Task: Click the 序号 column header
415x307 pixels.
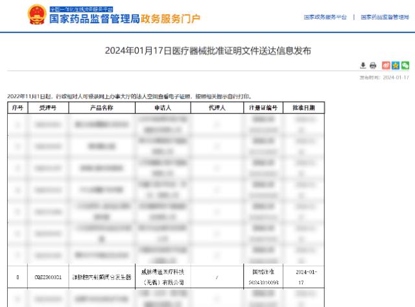Action: point(18,107)
